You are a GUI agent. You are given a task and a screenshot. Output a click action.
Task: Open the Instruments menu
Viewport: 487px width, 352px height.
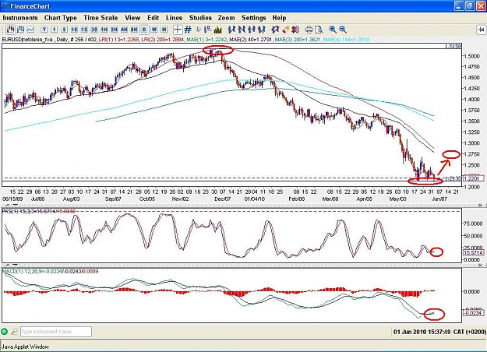[x=20, y=18]
